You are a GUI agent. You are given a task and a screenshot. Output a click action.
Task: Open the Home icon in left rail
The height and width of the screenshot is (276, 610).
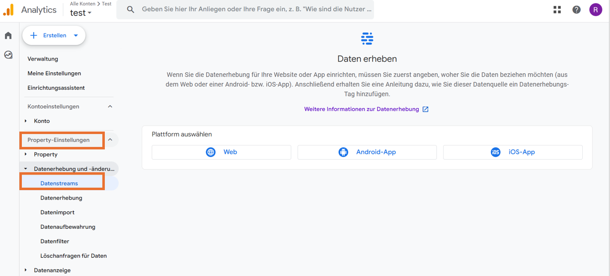pos(8,36)
